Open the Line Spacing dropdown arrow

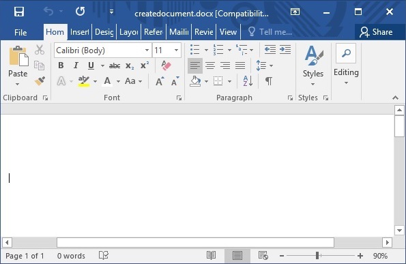(271, 65)
